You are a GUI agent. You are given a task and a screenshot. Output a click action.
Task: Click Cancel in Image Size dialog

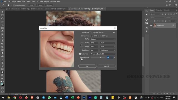(107, 66)
